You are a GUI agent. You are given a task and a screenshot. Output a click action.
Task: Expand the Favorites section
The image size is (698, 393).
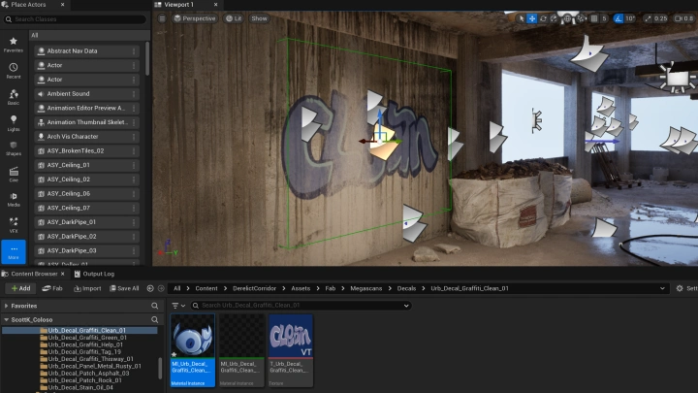(6, 306)
